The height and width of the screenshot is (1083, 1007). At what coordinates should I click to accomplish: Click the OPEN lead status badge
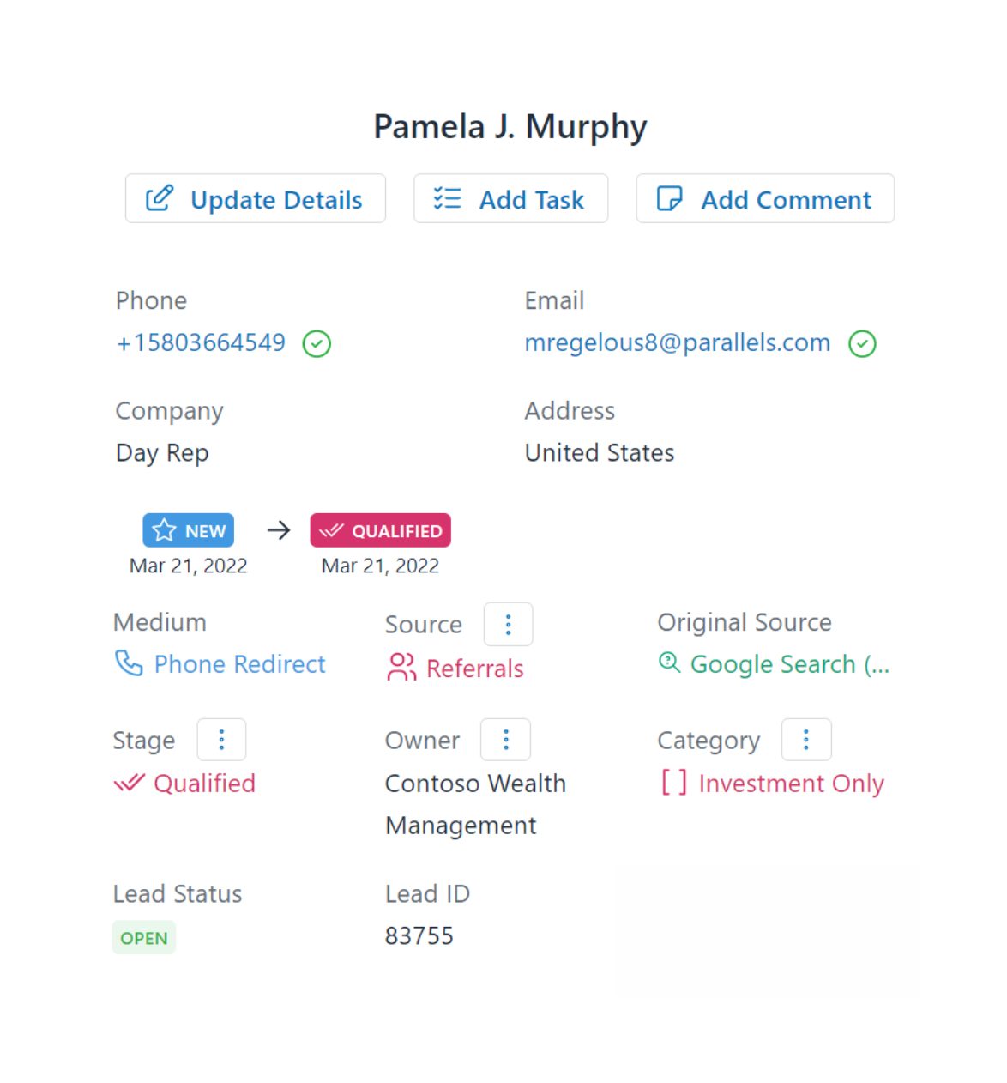coord(144,938)
